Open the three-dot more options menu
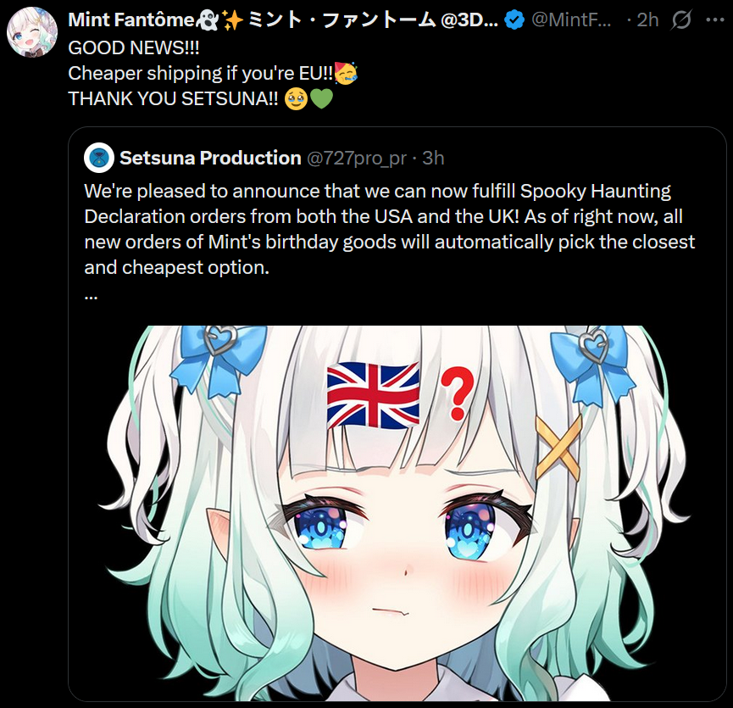The image size is (733, 708). (x=715, y=20)
